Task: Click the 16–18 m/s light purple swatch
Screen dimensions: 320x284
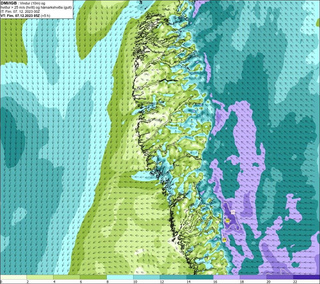Action: pyautogui.click(x=227, y=277)
